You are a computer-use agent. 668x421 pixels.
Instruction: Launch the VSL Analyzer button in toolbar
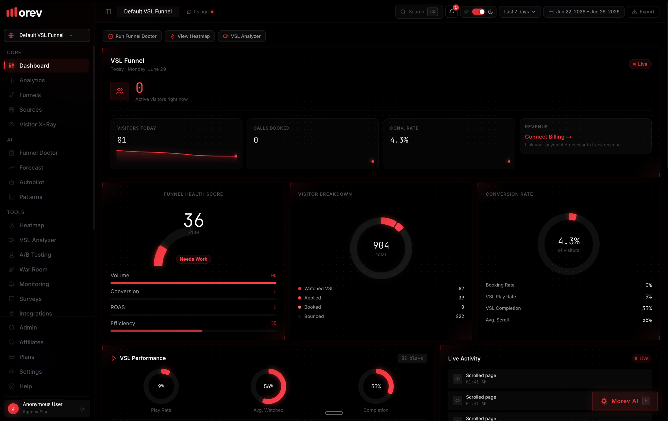point(242,36)
